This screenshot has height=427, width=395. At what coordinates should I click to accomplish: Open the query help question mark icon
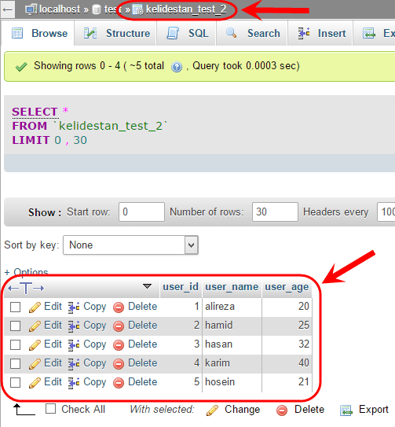click(x=176, y=66)
